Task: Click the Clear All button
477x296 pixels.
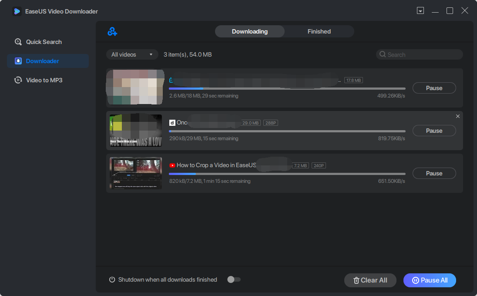Action: pos(370,280)
